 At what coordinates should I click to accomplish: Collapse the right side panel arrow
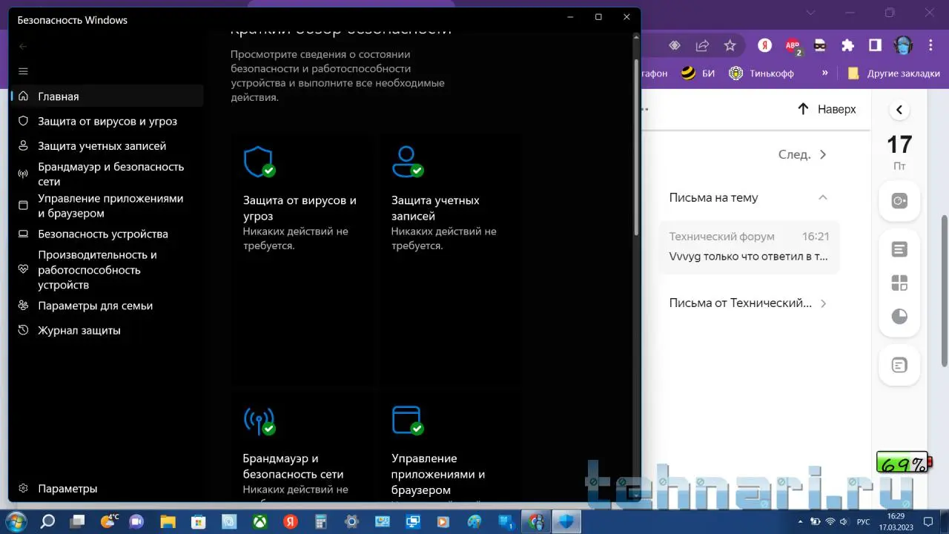click(899, 110)
